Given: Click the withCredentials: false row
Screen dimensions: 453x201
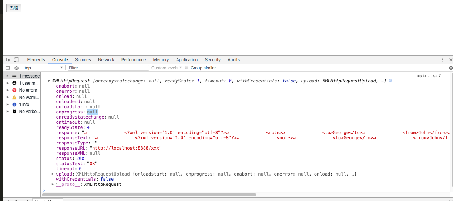Looking at the screenshot, I should pos(85,179).
